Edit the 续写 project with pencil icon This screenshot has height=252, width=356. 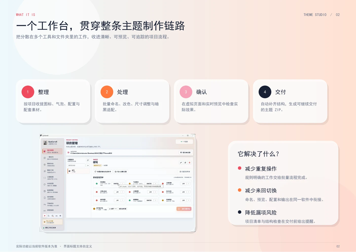(181, 163)
